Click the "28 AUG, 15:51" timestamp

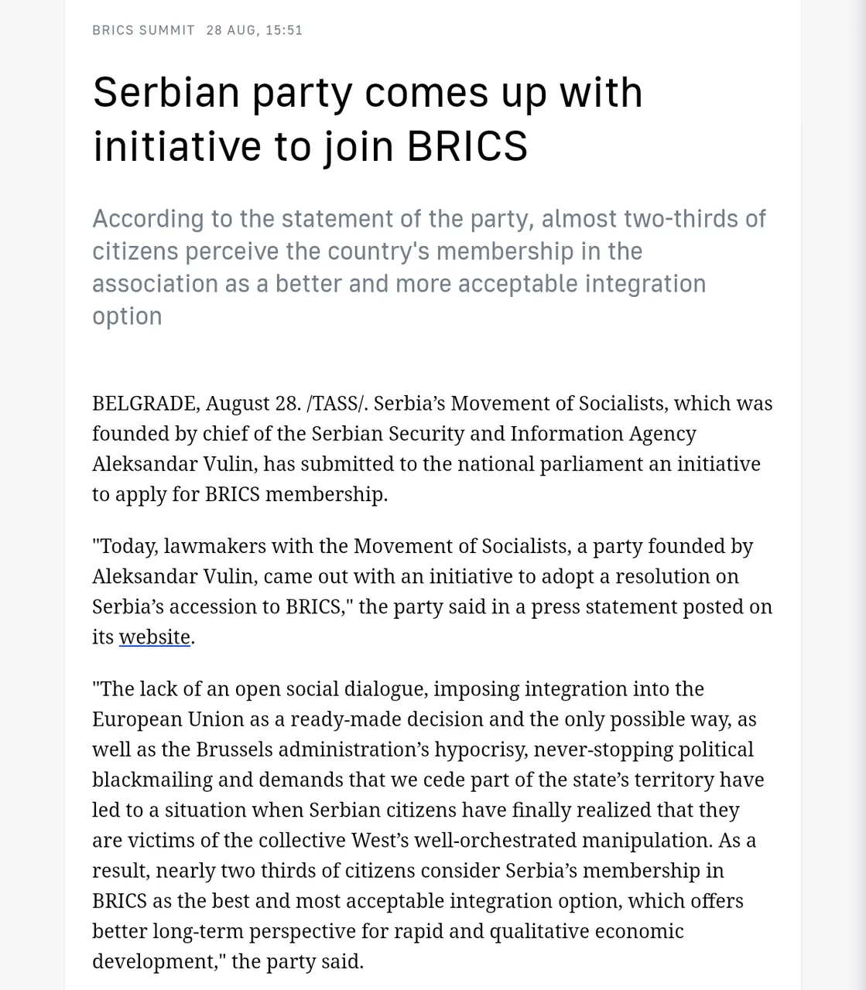254,30
